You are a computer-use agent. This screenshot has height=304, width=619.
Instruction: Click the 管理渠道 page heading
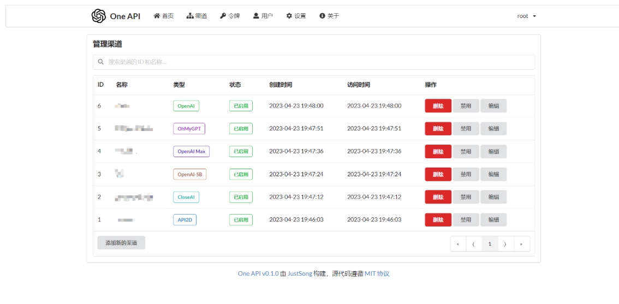pyautogui.click(x=108, y=44)
